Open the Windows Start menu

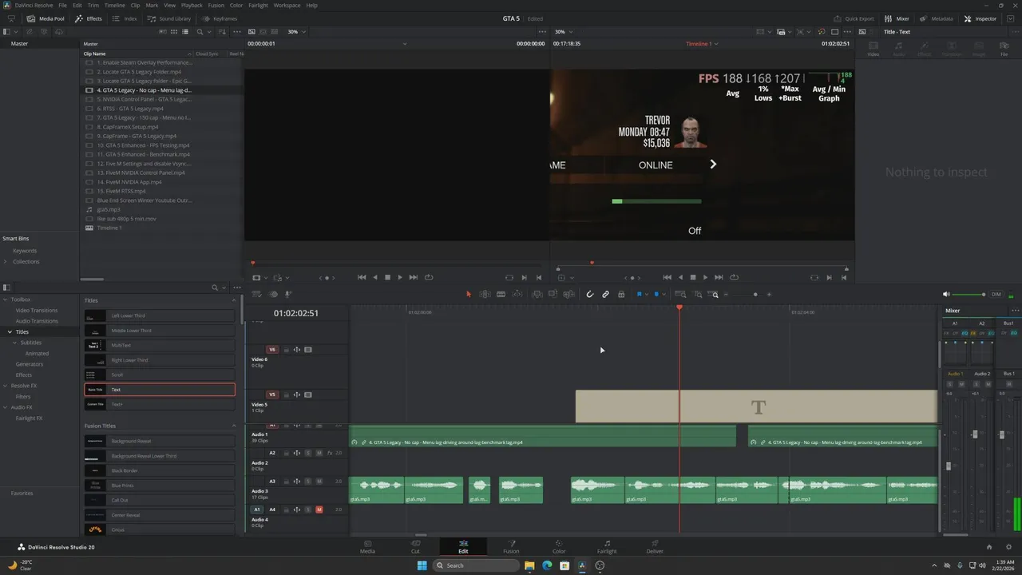click(x=422, y=565)
